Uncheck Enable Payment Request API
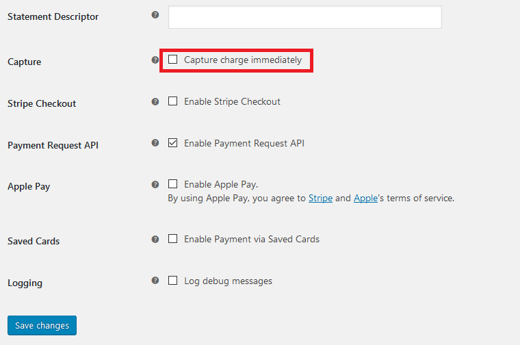 173,143
